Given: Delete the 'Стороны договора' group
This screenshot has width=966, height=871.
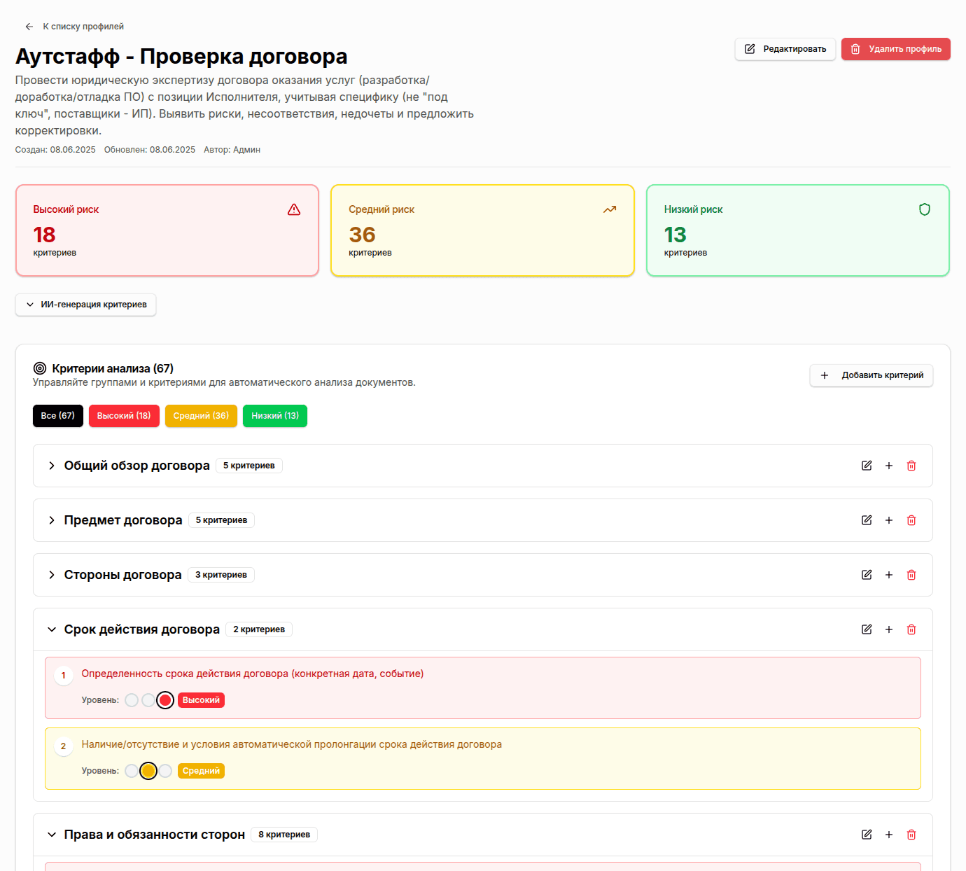Looking at the screenshot, I should point(911,575).
